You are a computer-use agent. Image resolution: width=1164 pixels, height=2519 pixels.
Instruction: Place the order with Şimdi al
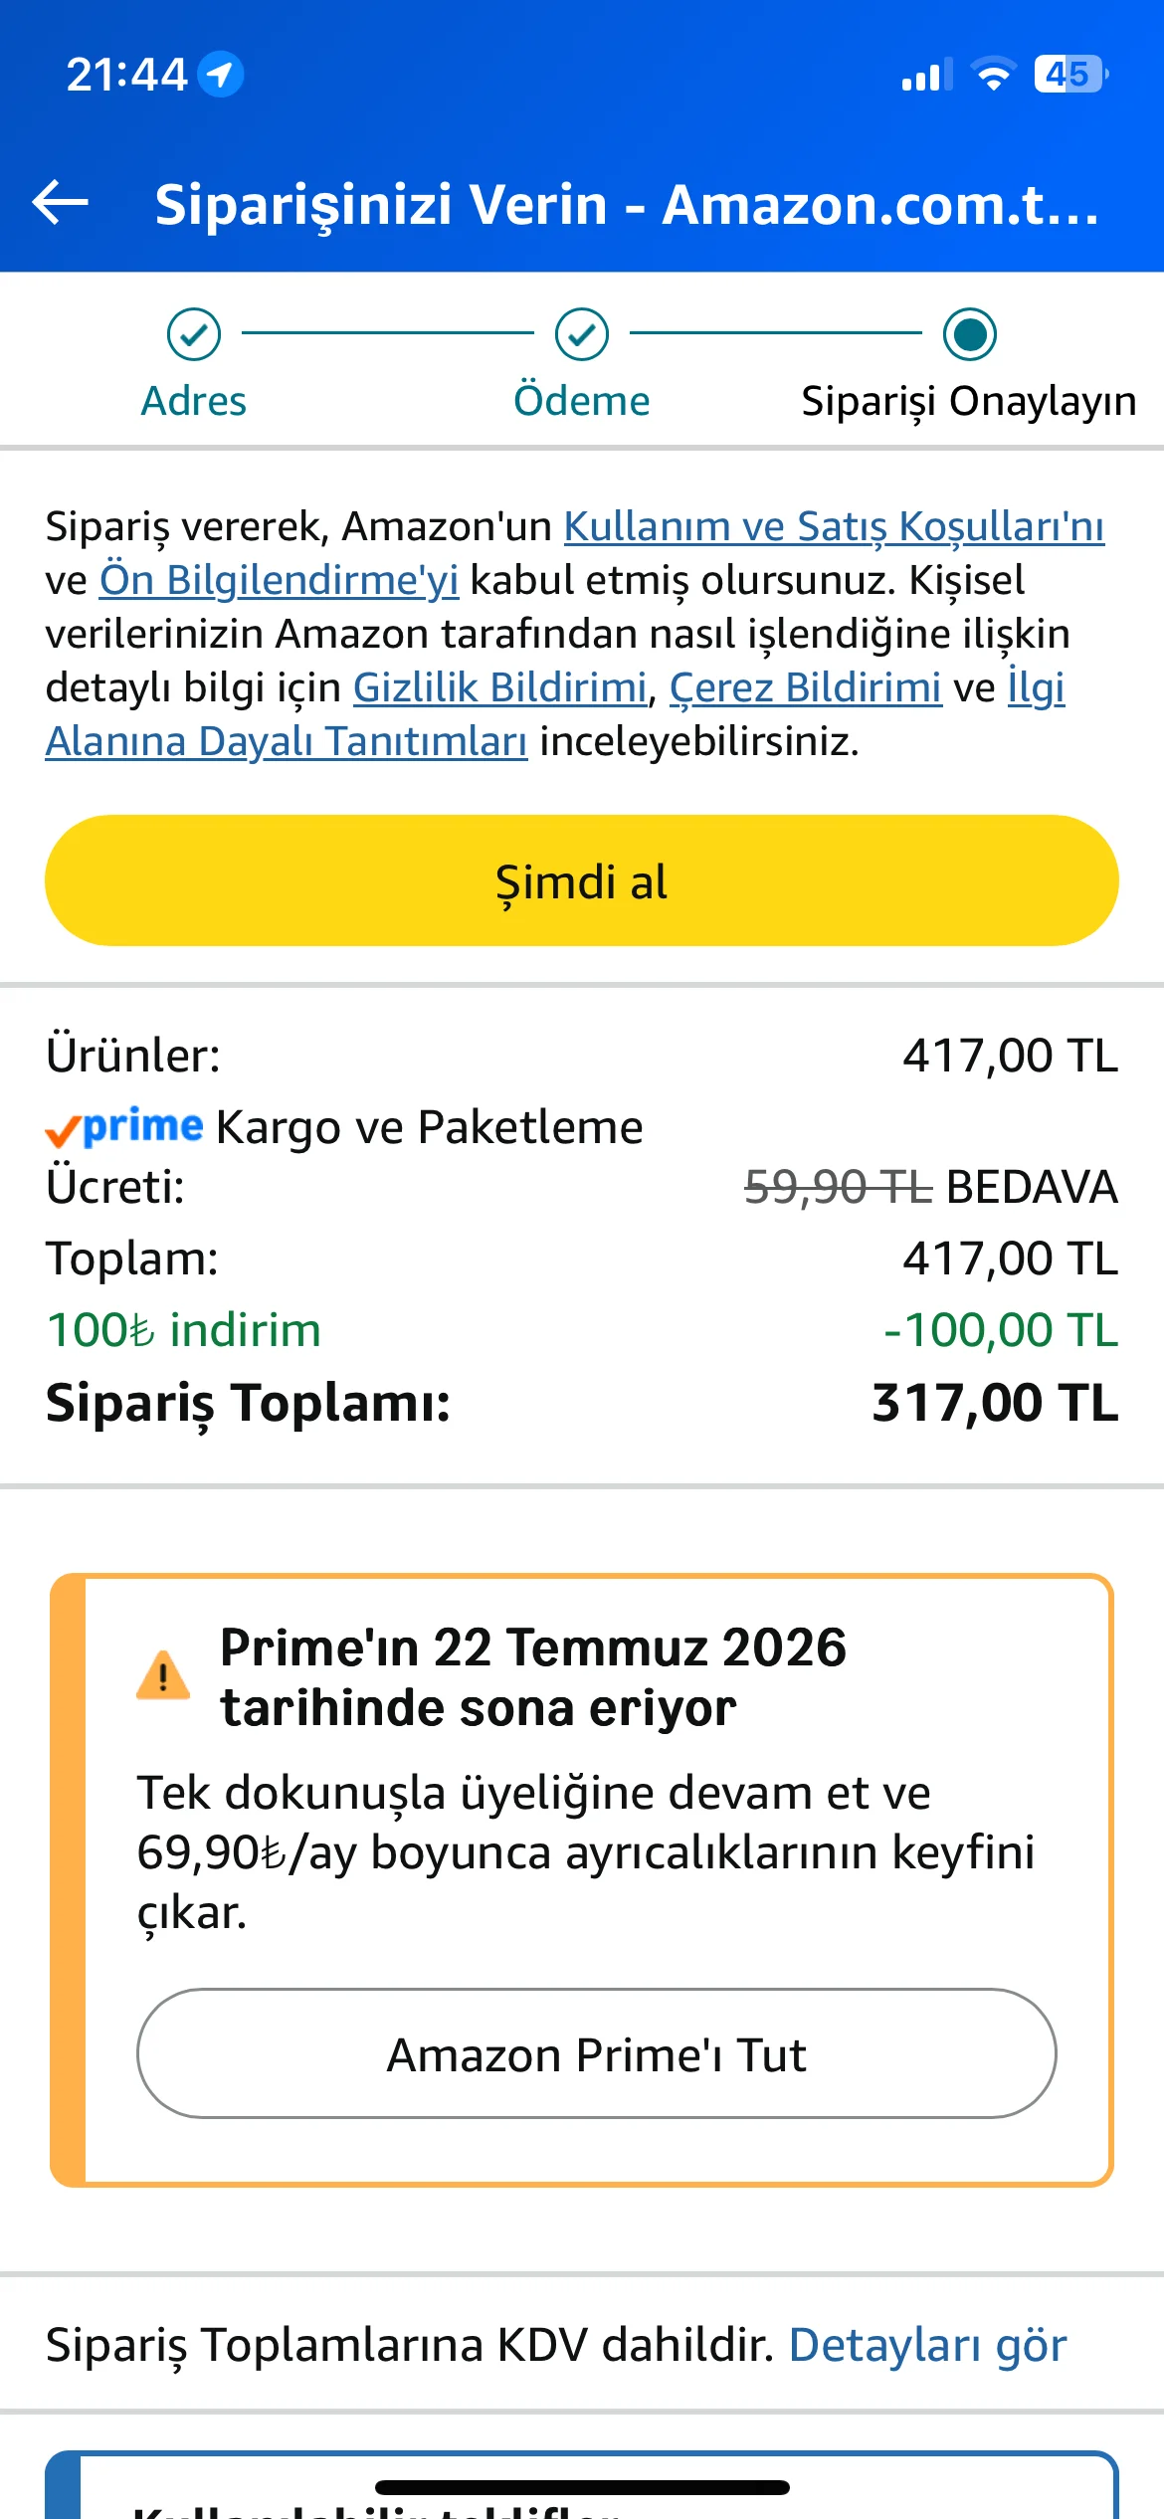582,880
